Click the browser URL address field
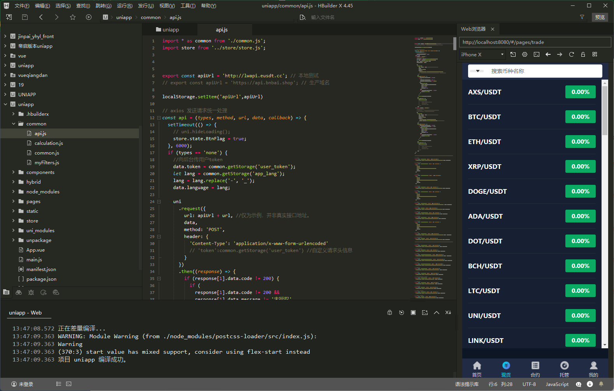614x391 pixels. (535, 42)
